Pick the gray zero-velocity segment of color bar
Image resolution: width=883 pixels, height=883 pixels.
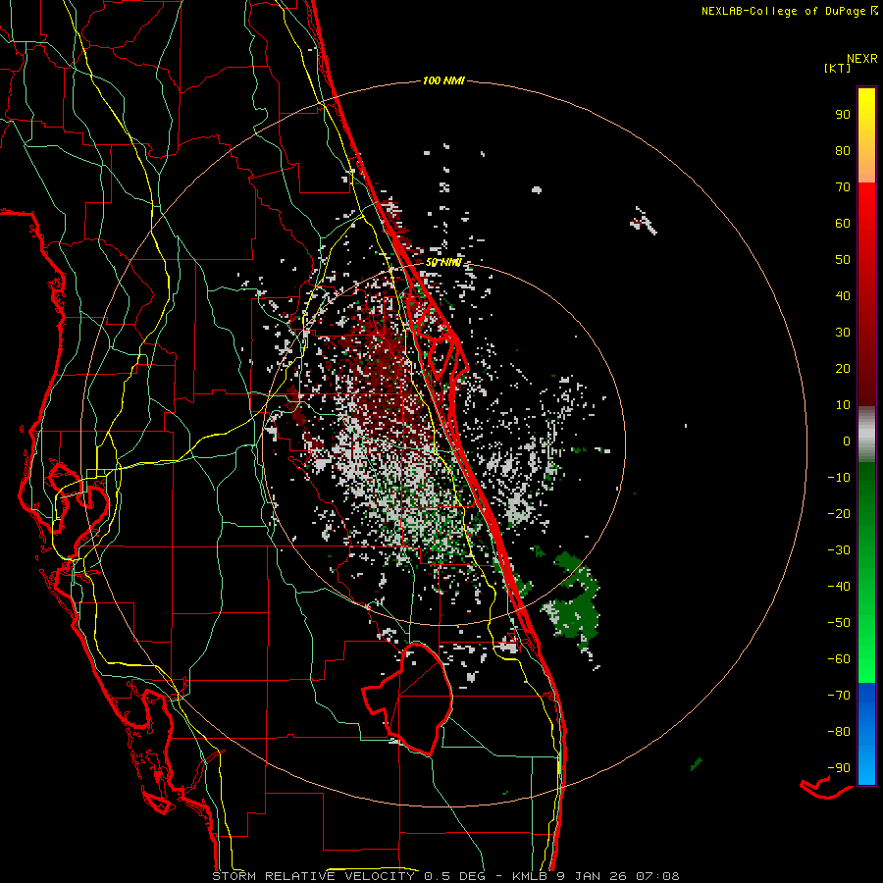866,435
